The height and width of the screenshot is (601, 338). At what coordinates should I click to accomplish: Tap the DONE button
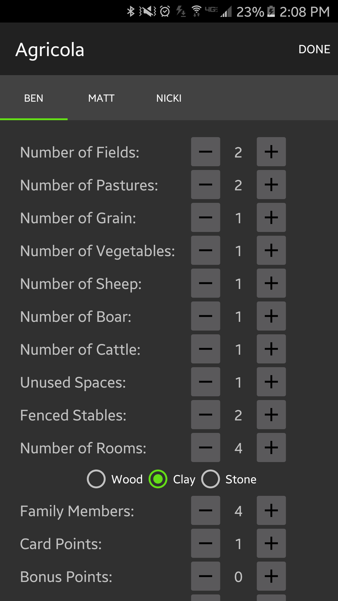314,49
